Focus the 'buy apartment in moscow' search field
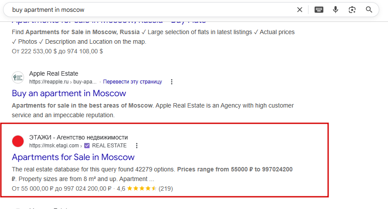The height and width of the screenshot is (209, 388). click(149, 10)
